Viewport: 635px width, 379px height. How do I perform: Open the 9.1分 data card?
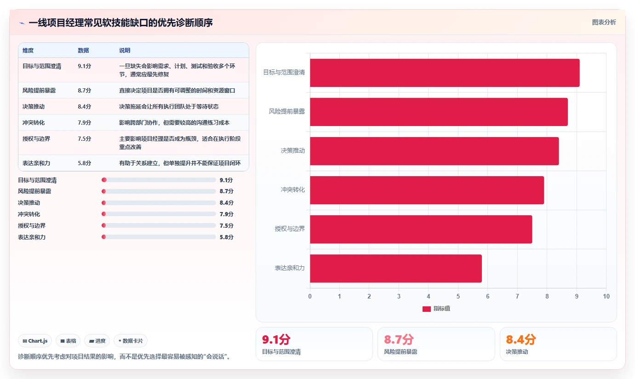pyautogui.click(x=314, y=344)
